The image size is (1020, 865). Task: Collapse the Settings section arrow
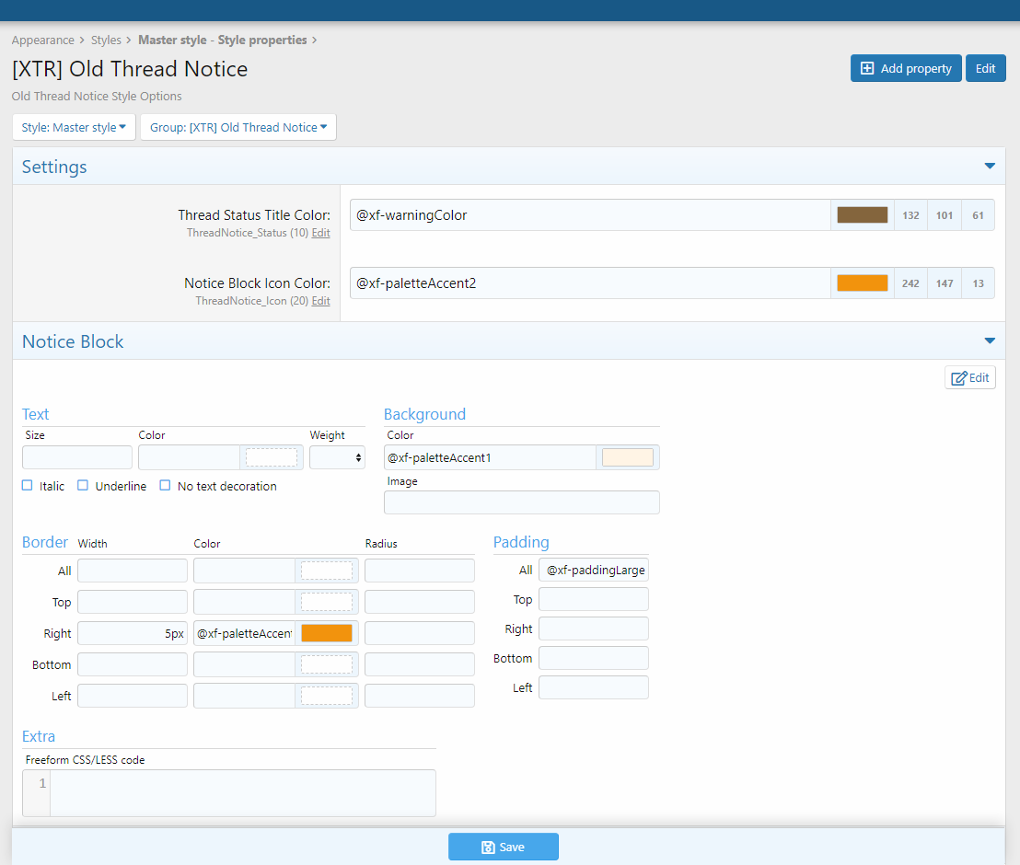click(x=990, y=167)
